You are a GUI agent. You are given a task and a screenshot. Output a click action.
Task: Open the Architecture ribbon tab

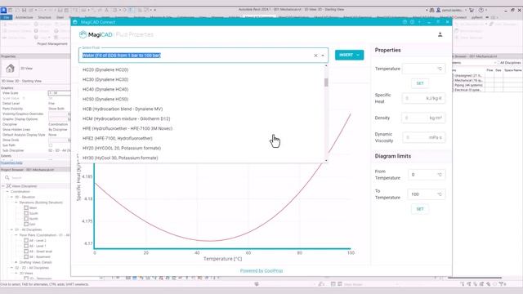24,17
